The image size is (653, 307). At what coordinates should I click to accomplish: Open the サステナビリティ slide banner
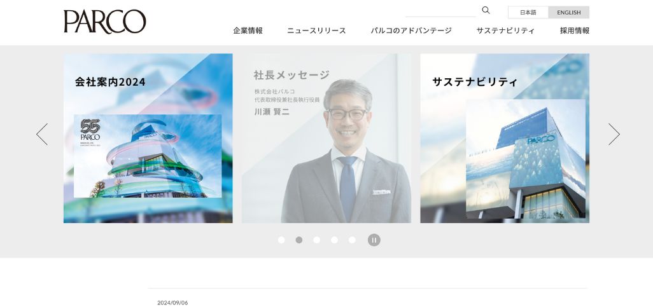coord(505,138)
